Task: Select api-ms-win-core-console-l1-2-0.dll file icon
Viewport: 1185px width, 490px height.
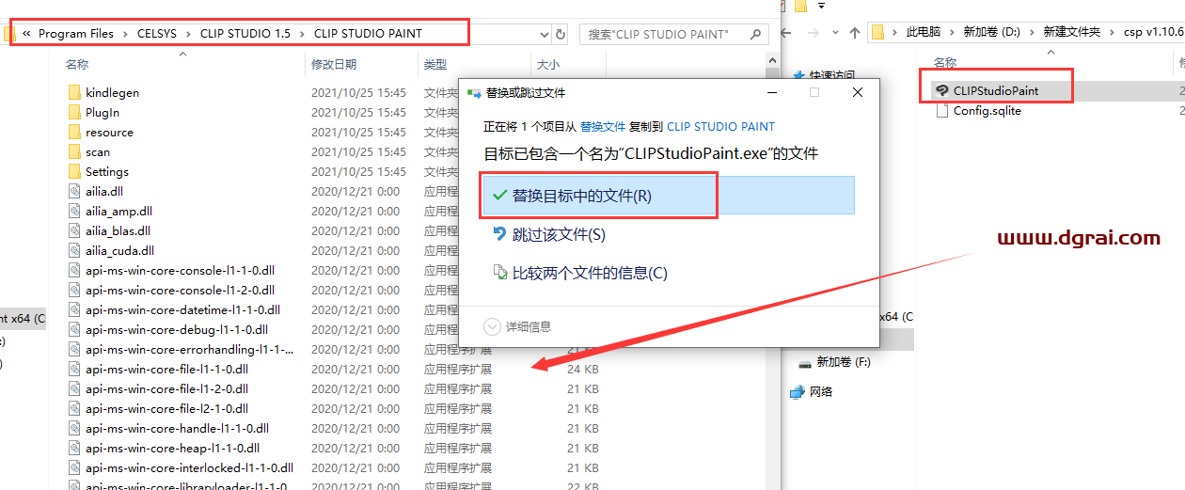Action: (x=75, y=291)
